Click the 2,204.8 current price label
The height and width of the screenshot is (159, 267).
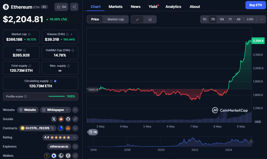pyautogui.click(x=258, y=41)
